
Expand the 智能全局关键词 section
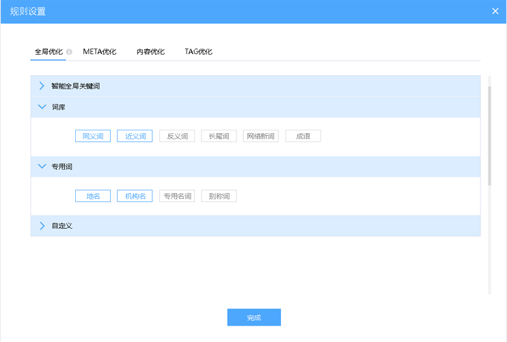(42, 86)
